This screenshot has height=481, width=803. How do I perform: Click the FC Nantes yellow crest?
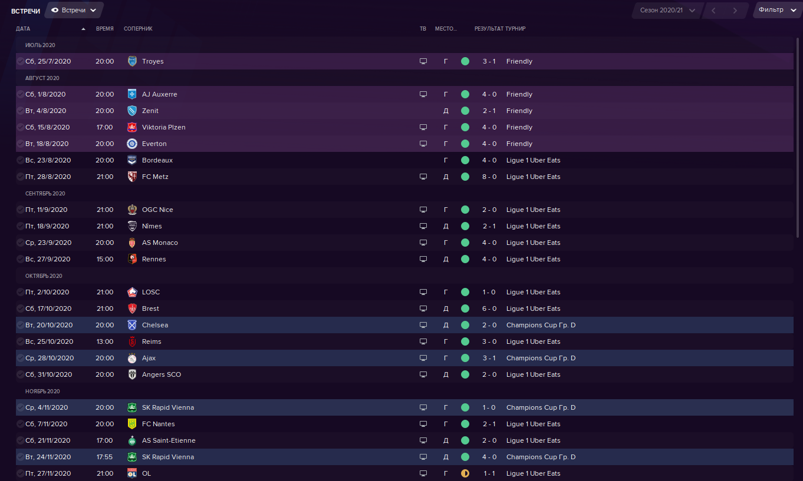[132, 424]
